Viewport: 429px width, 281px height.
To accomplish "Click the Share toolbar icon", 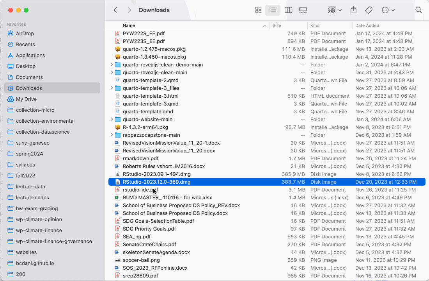I will click(353, 10).
